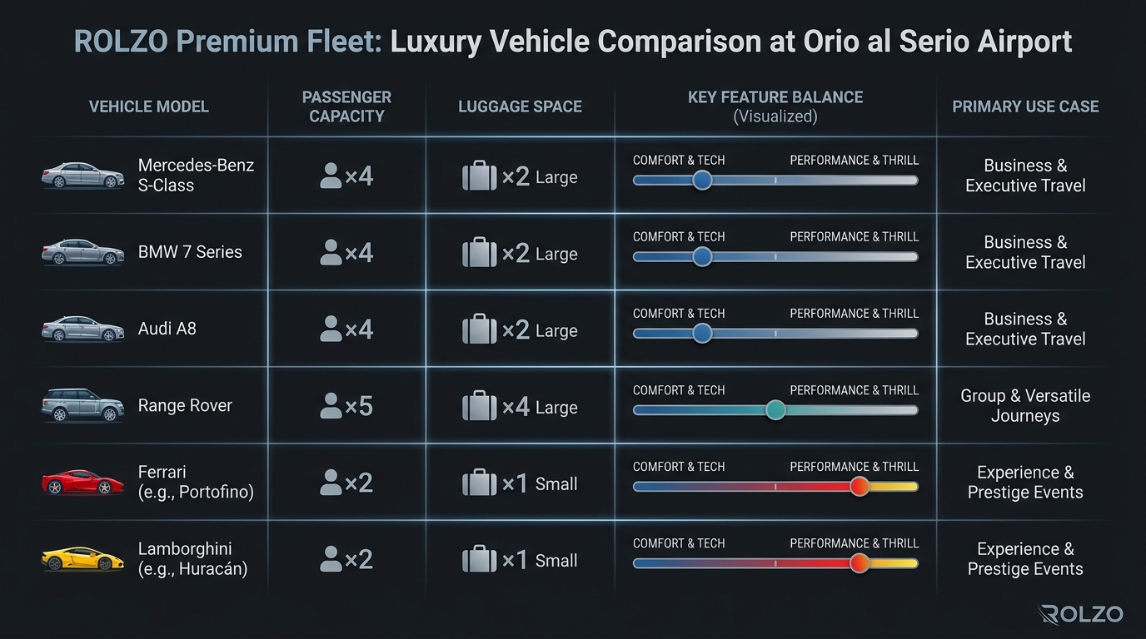Open Business & Executive Travel for Audi A8

(1025, 329)
